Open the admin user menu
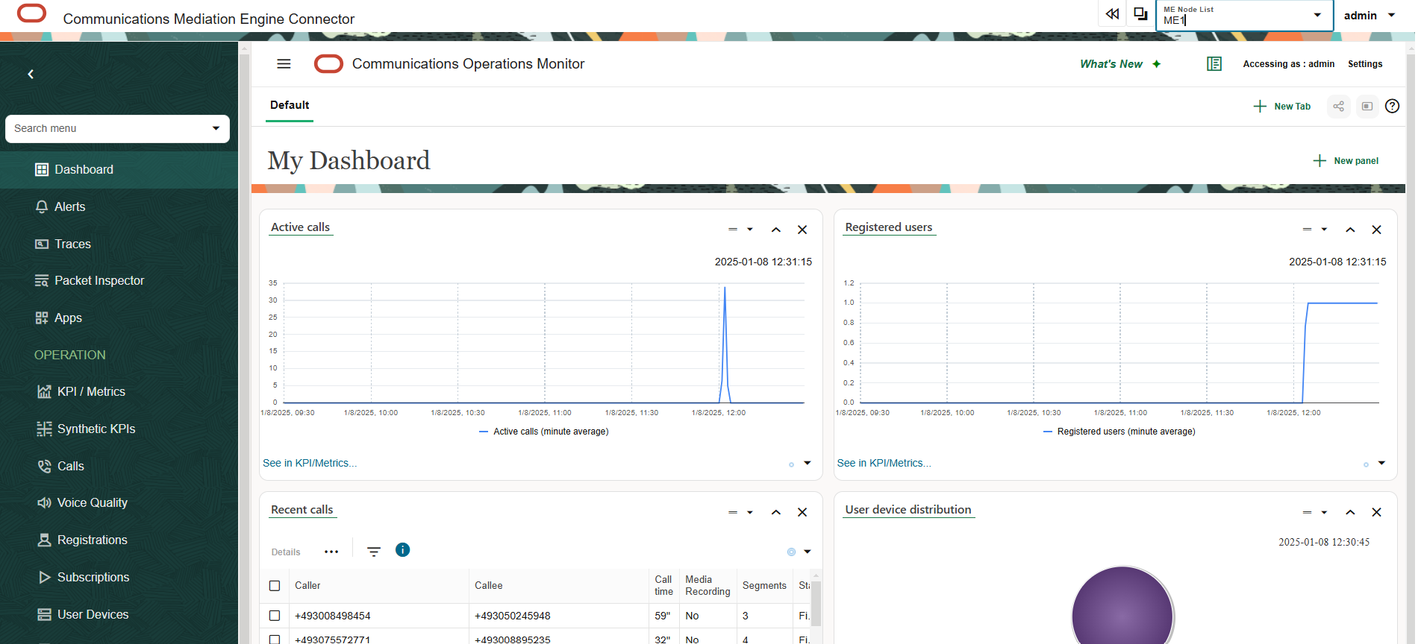The image size is (1421, 644). [x=1370, y=15]
